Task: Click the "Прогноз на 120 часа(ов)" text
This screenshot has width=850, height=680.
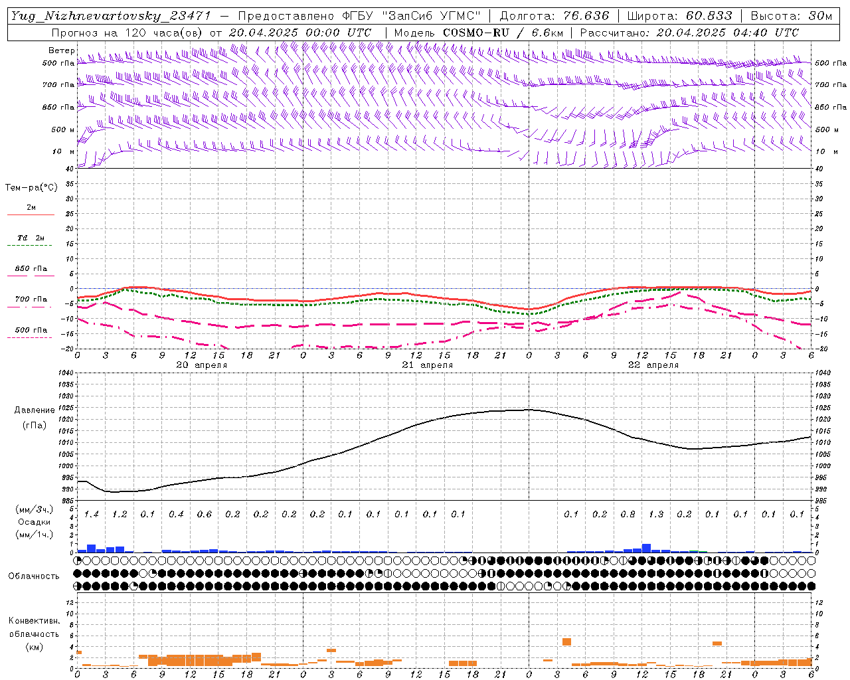Action: (127, 33)
